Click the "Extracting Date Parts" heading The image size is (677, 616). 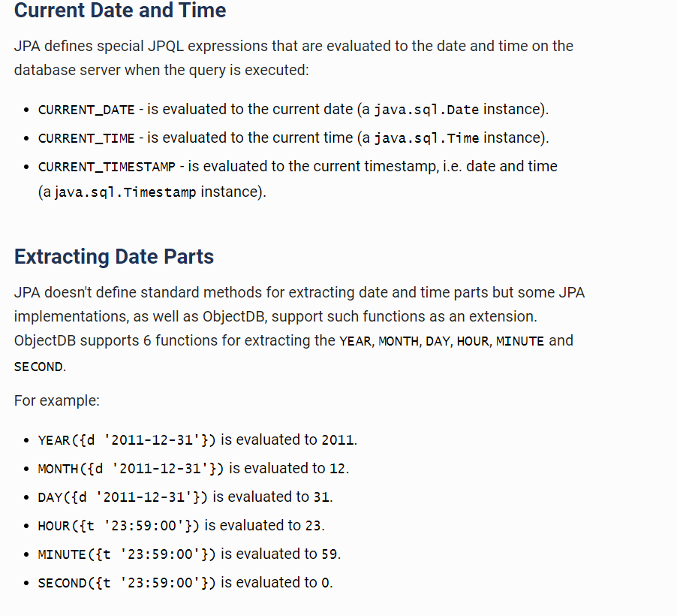coord(114,257)
